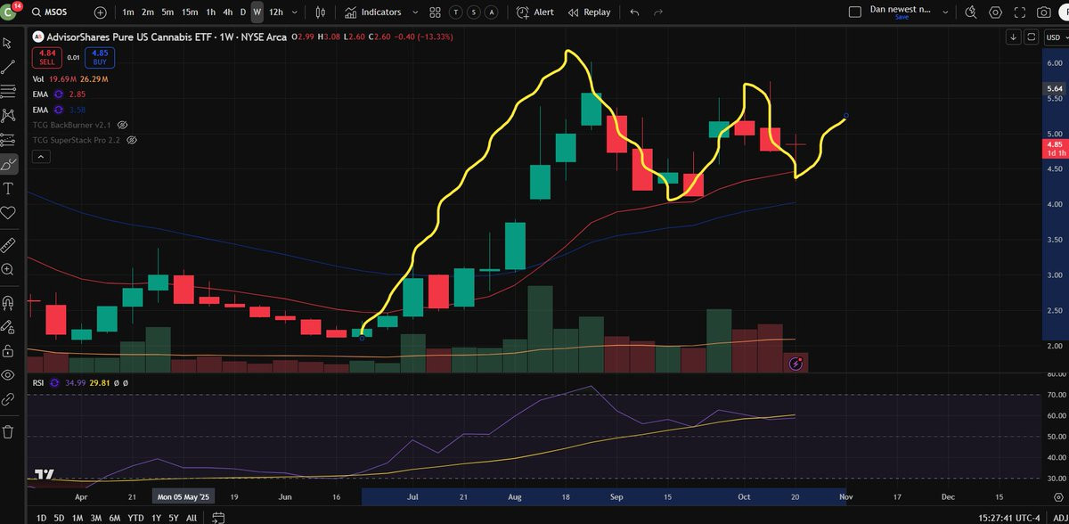Open quick search lightning magnifier

972,12
